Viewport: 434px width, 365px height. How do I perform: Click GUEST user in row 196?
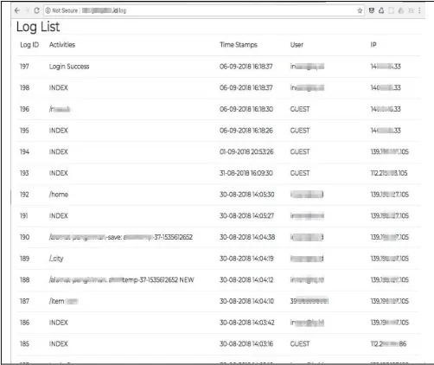[x=300, y=109]
